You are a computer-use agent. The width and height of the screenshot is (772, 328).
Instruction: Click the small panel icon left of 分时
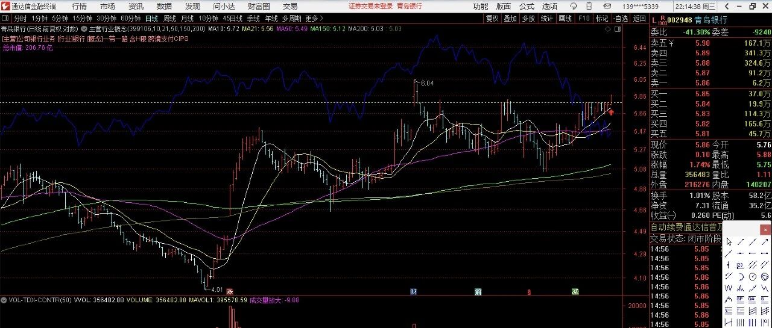5,19
